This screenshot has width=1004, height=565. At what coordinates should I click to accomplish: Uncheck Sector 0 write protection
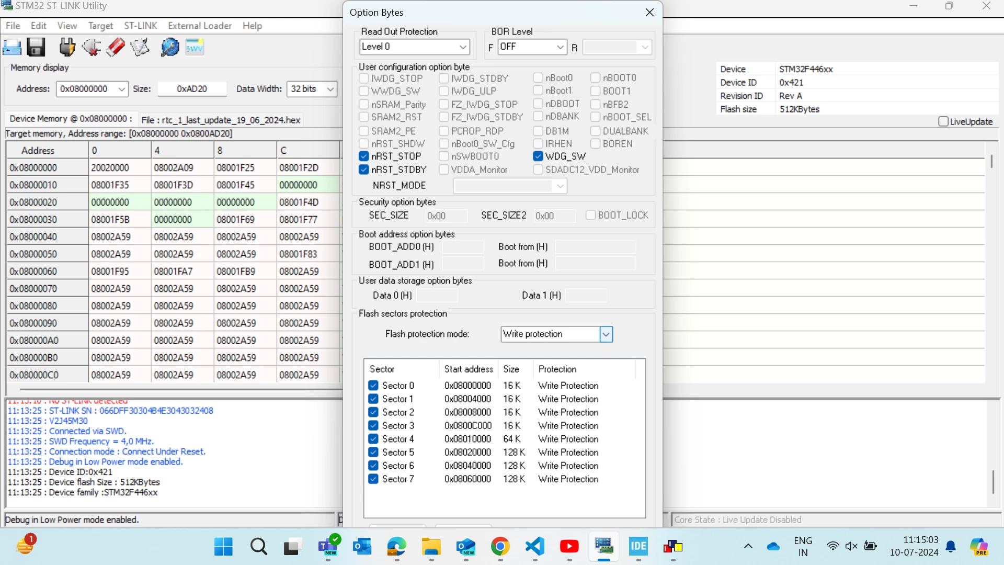(373, 386)
